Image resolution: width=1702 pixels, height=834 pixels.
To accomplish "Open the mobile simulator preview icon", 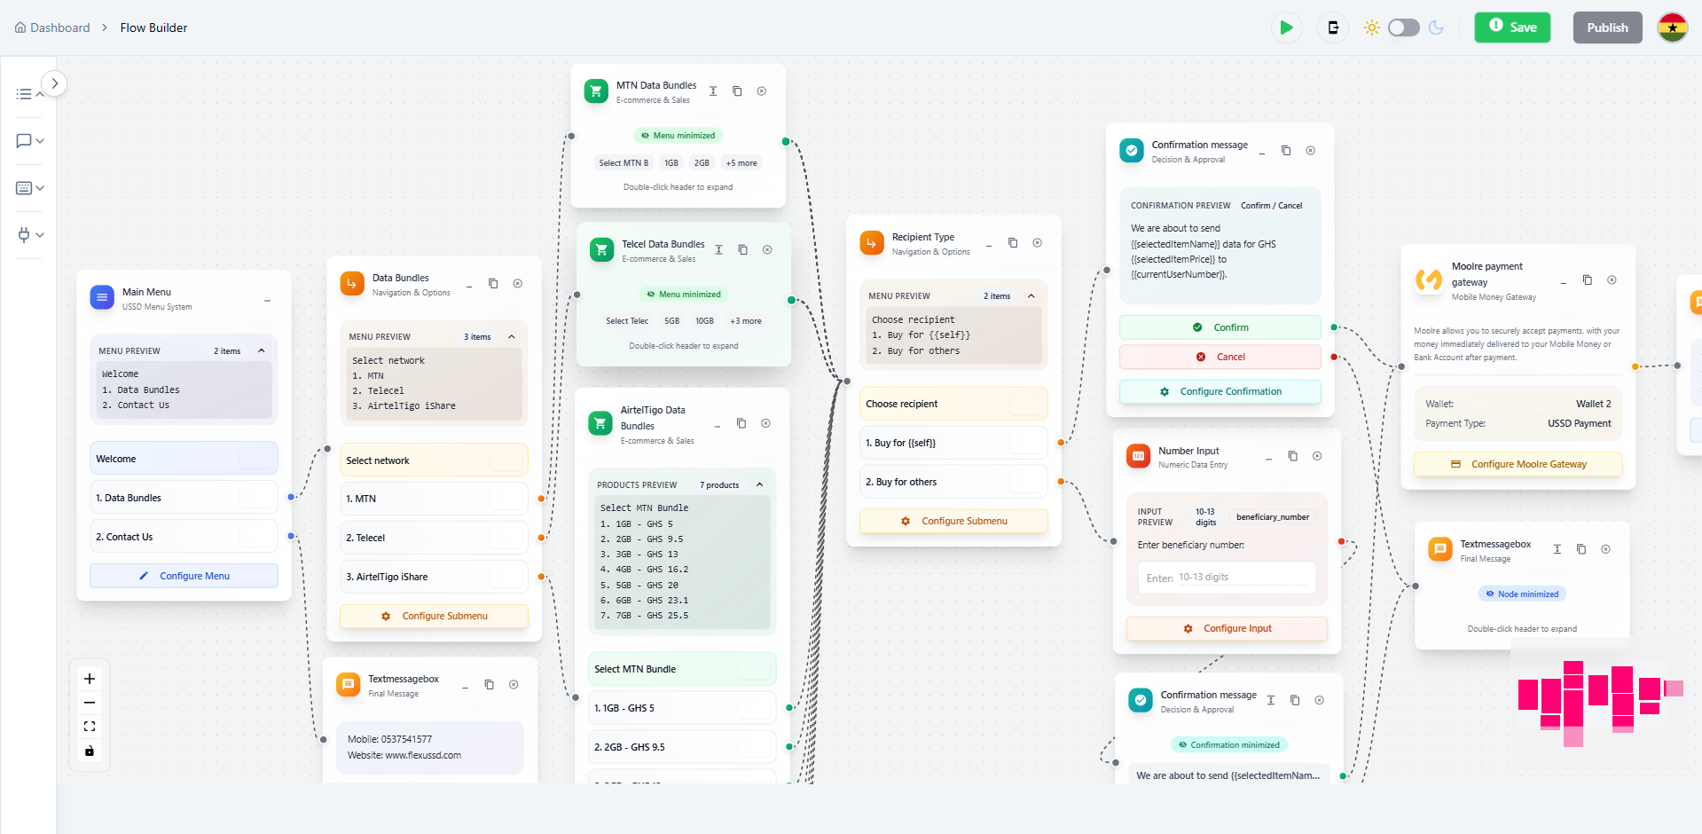I will (1332, 28).
